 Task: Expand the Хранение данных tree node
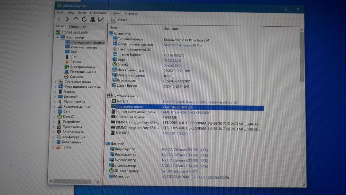pyautogui.click(x=55, y=107)
